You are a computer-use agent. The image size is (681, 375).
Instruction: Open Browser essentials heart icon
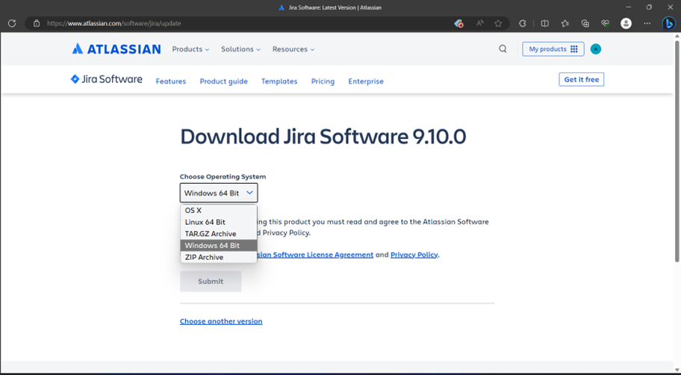(x=606, y=23)
